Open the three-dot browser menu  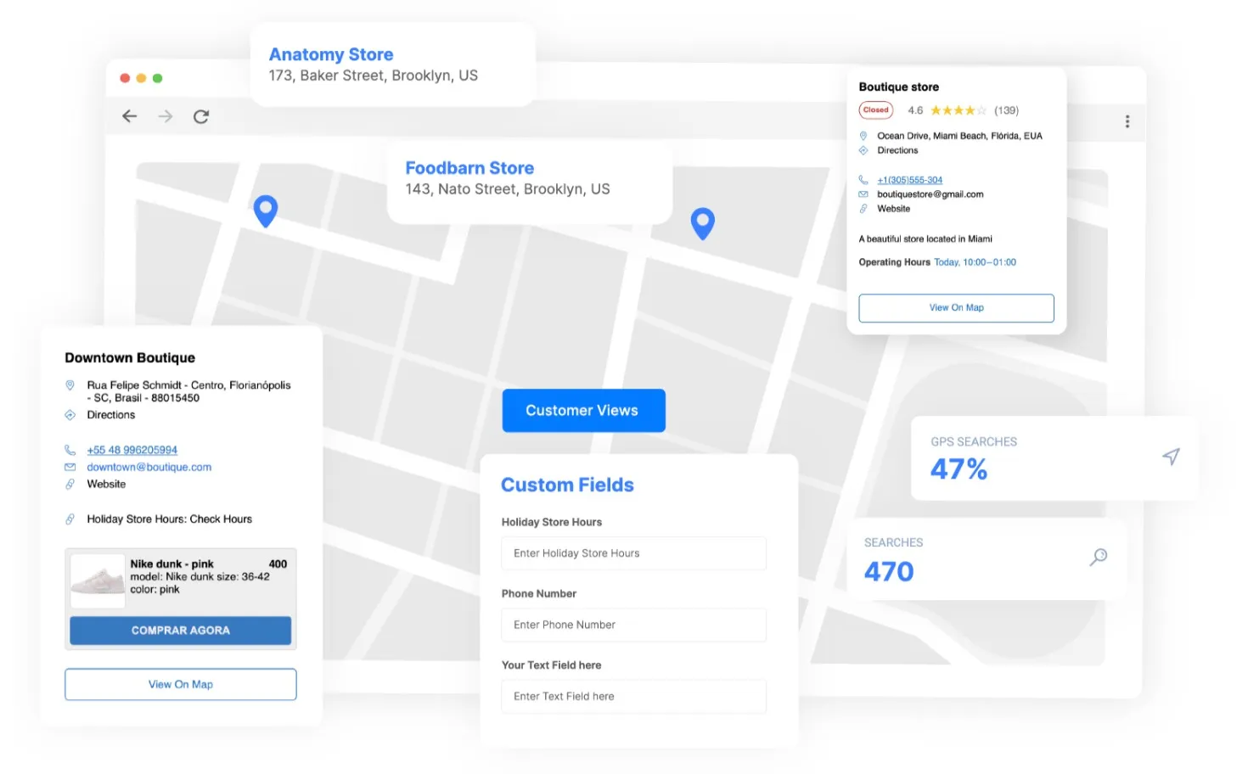pos(1127,121)
